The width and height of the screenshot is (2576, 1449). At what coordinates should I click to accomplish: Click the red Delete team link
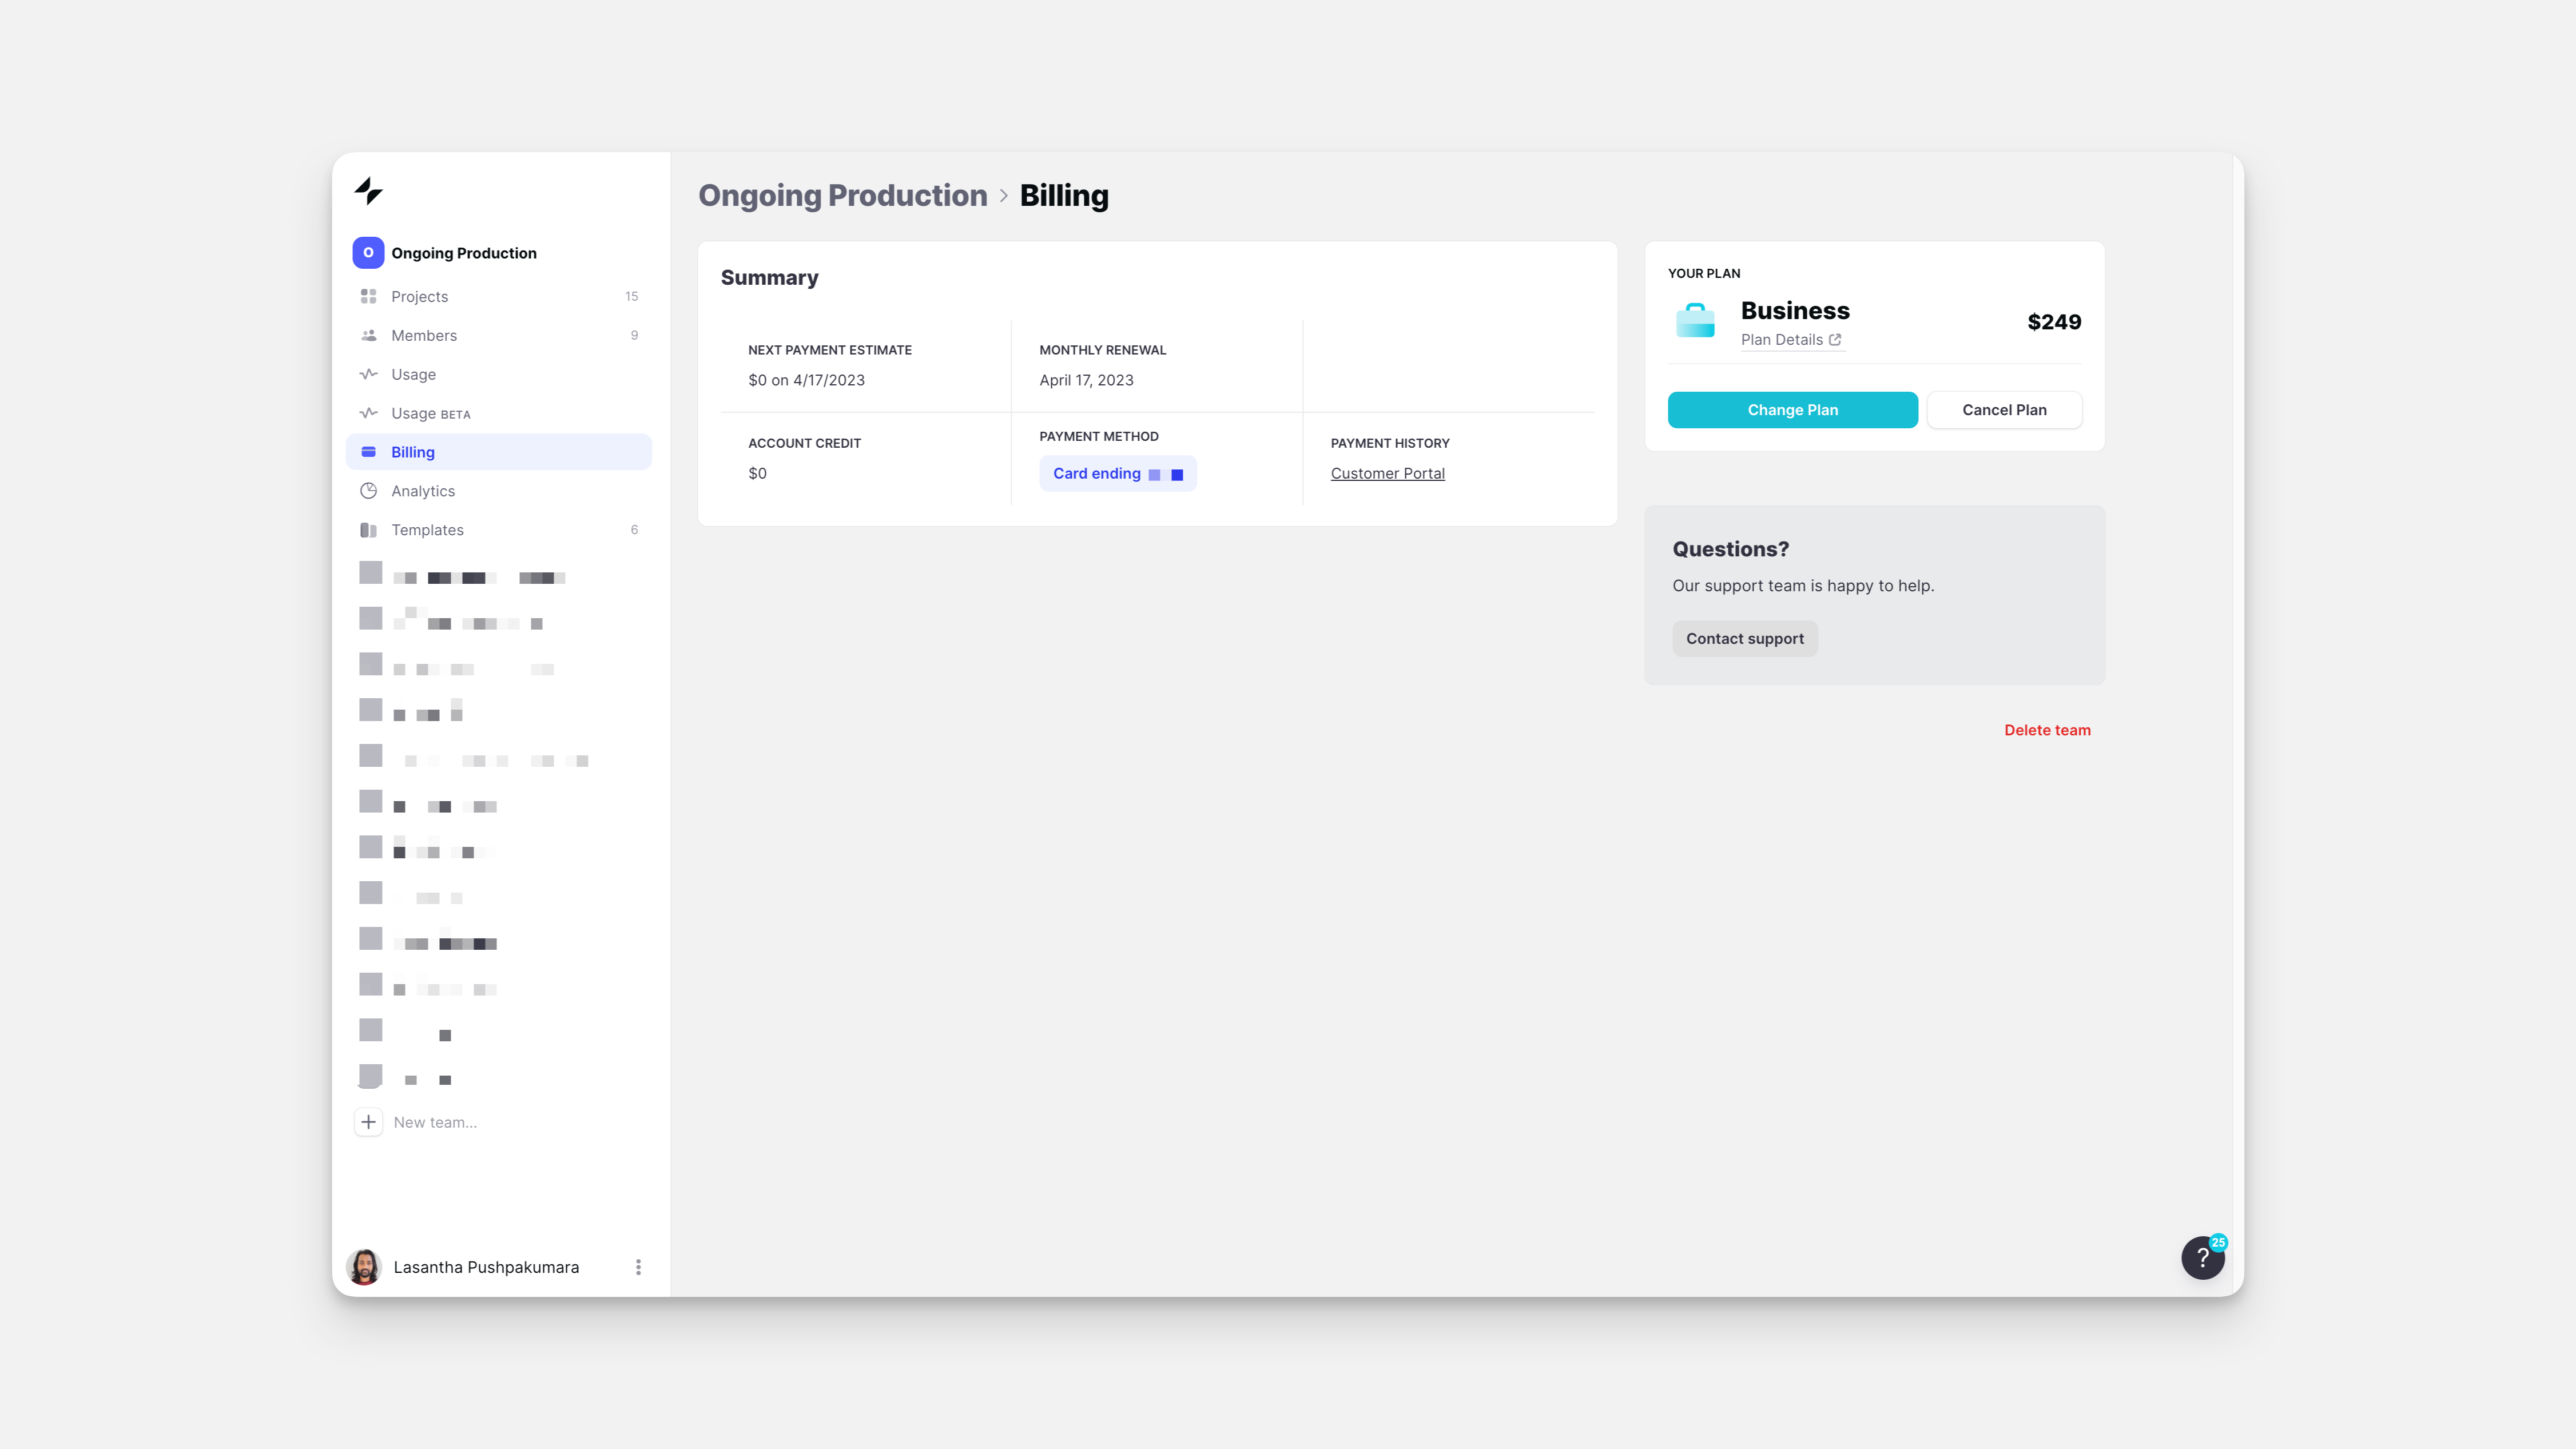2047,730
